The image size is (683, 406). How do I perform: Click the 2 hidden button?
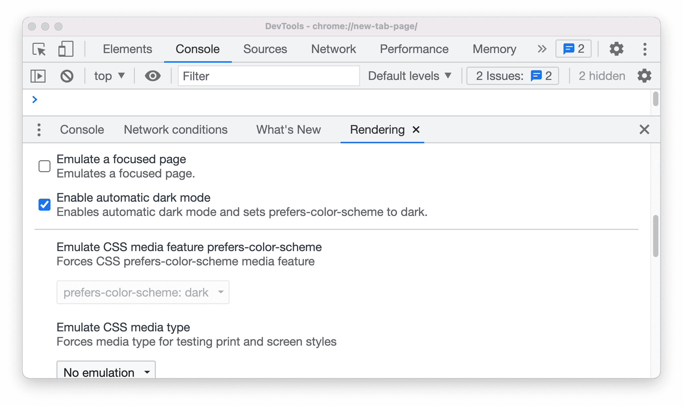[602, 75]
